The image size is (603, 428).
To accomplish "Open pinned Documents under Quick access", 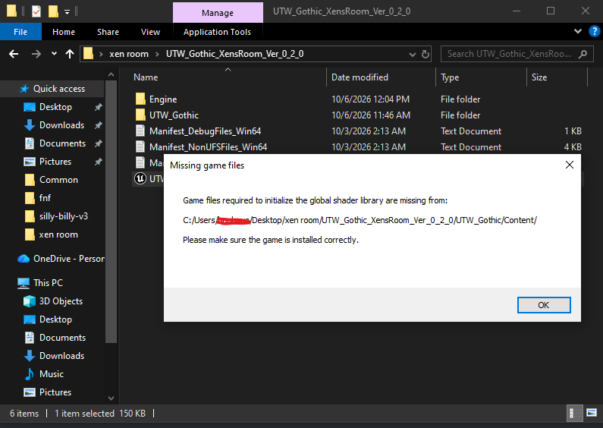I will (62, 143).
